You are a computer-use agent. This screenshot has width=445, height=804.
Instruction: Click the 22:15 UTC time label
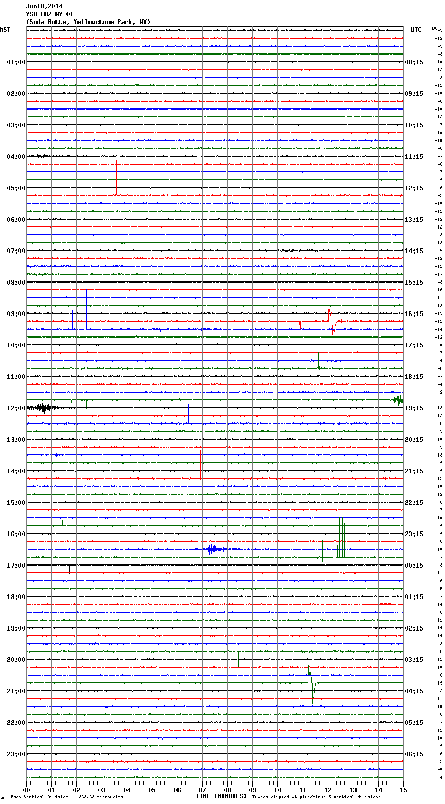414,503
